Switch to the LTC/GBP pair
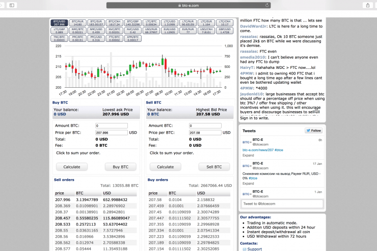 [59, 31]
